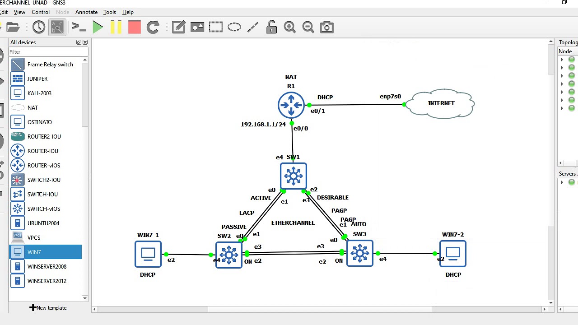Select NAT cloud device template
This screenshot has width=578, height=325.
click(45, 108)
